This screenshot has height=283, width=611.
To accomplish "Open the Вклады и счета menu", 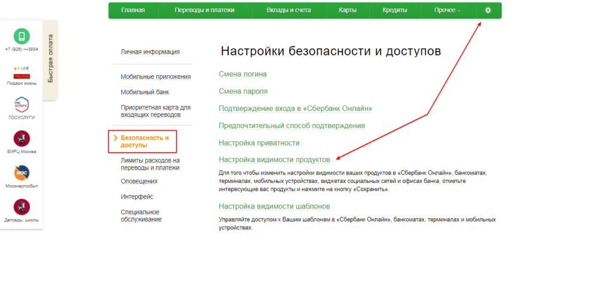I will click(x=289, y=10).
